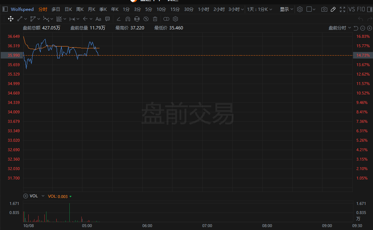373x230 pixels.
Task: Delete drawings with the trash icon
Action: [155, 19]
